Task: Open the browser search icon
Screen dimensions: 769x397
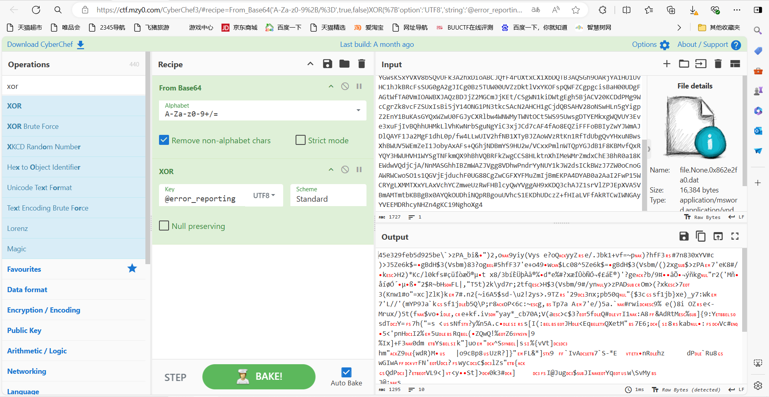Action: click(58, 10)
